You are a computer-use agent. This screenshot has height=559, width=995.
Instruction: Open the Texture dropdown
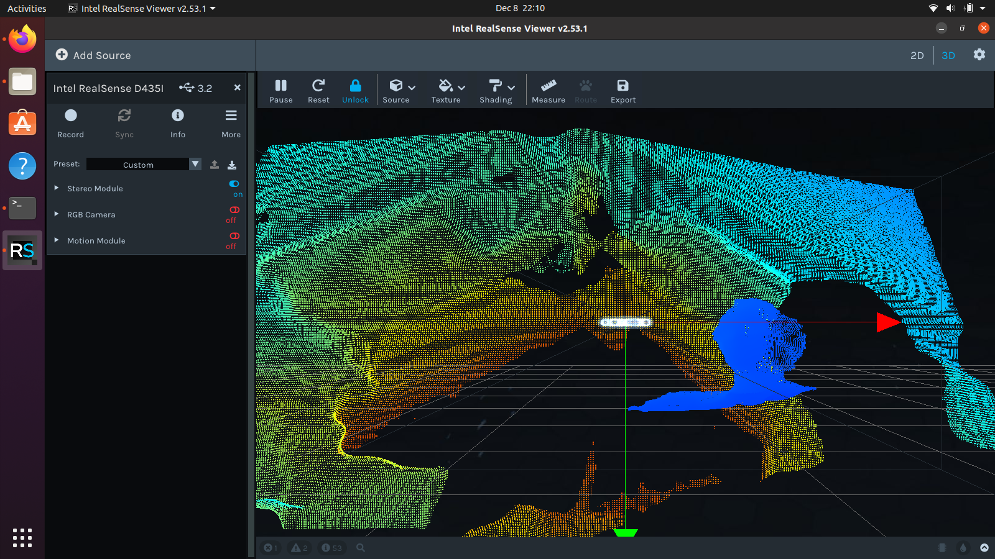(449, 91)
